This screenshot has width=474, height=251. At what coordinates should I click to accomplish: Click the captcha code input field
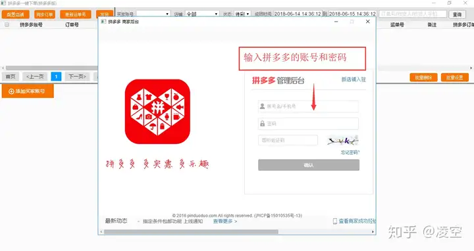point(288,140)
